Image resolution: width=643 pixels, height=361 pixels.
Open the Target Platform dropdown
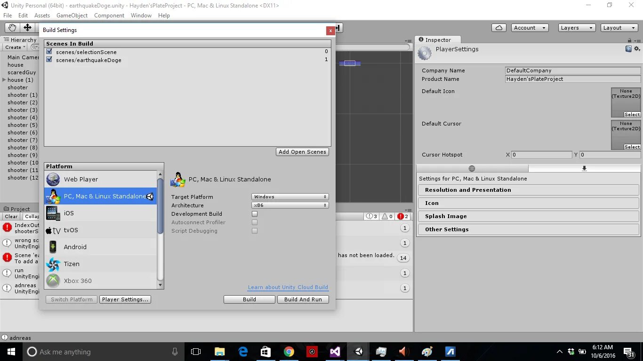[290, 196]
